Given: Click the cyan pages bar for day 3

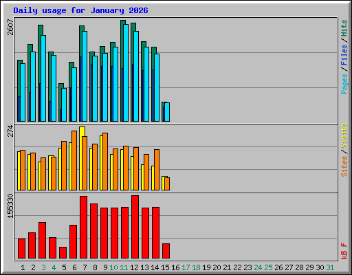Looking at the screenshot, I should click(43, 78).
